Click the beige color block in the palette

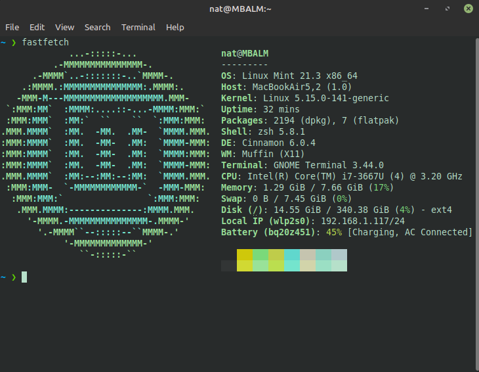pos(308,260)
